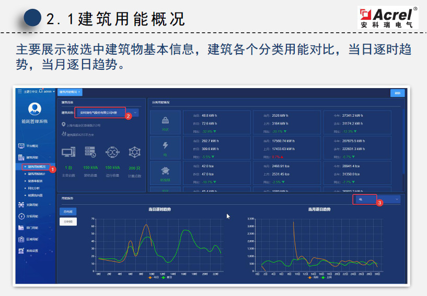Viewport: 427px width, 296px height.
Task: Open the admin user dropdown
Action: tap(49, 92)
